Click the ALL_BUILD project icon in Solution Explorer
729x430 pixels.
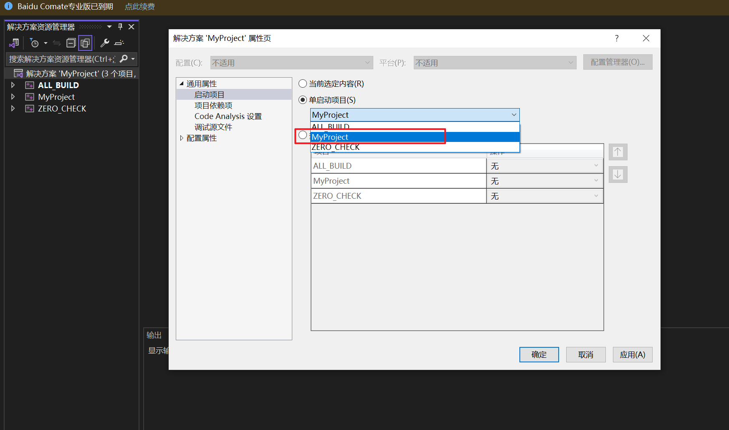click(30, 85)
